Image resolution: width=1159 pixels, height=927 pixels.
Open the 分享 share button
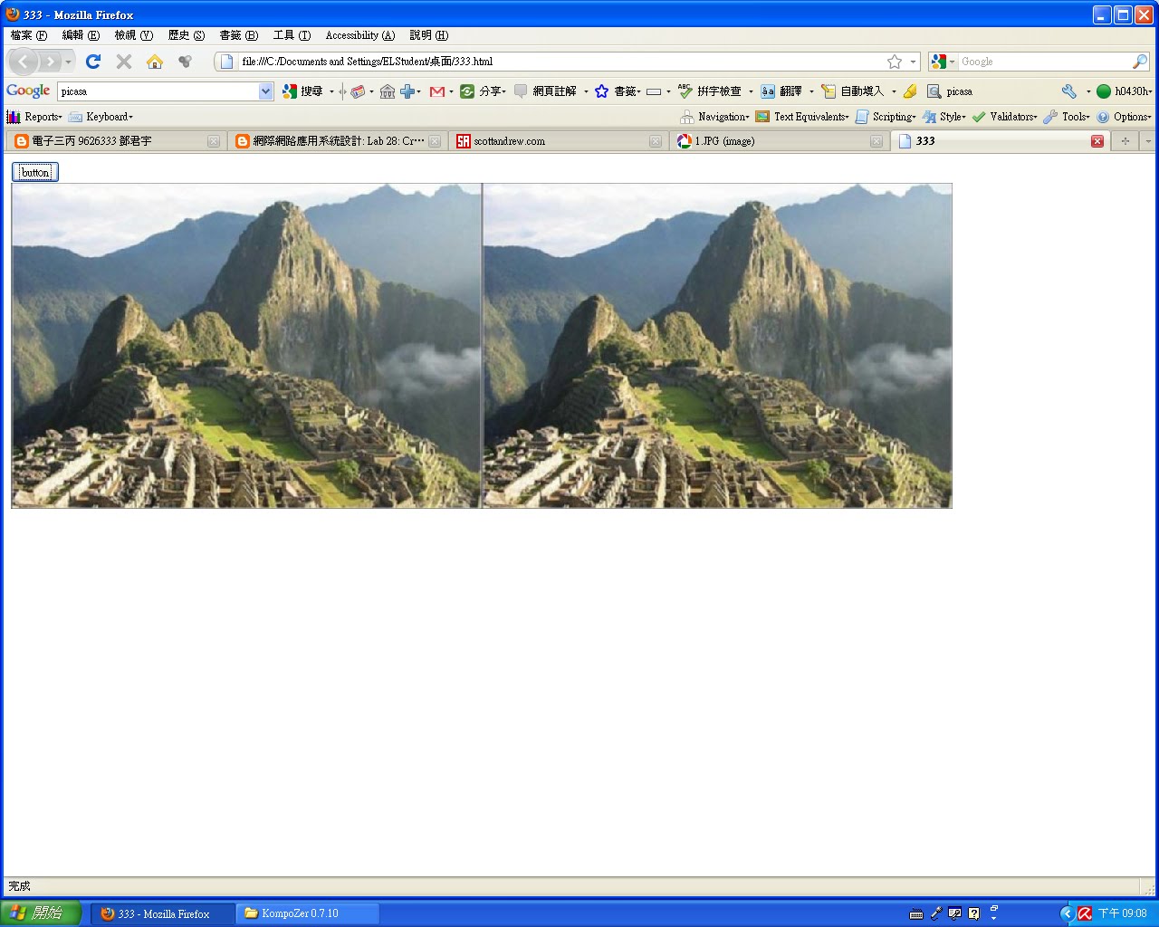pos(483,91)
